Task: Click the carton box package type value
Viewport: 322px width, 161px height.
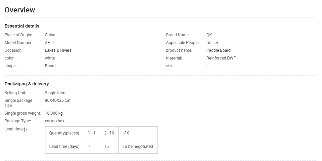Action: [55, 121]
